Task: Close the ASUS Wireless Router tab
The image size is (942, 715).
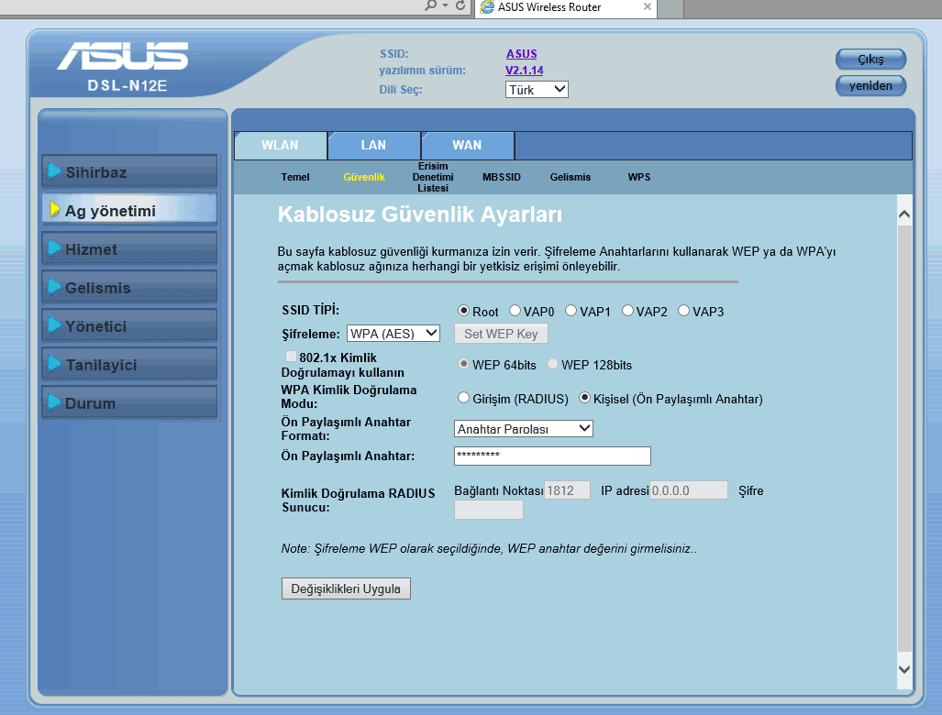Action: (x=647, y=7)
